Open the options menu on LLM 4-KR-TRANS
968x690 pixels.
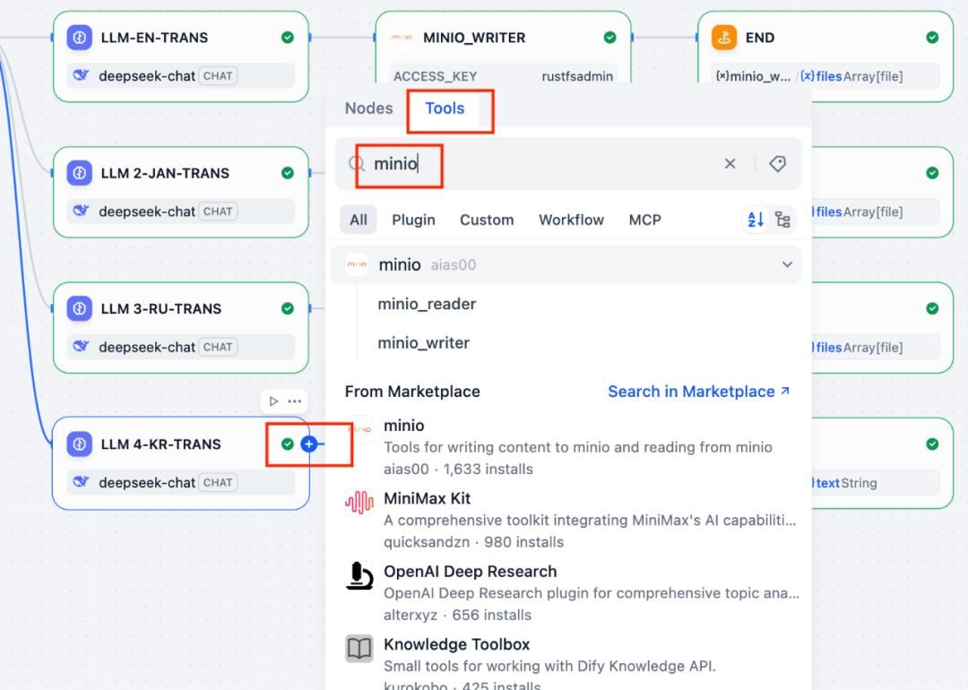click(x=296, y=401)
